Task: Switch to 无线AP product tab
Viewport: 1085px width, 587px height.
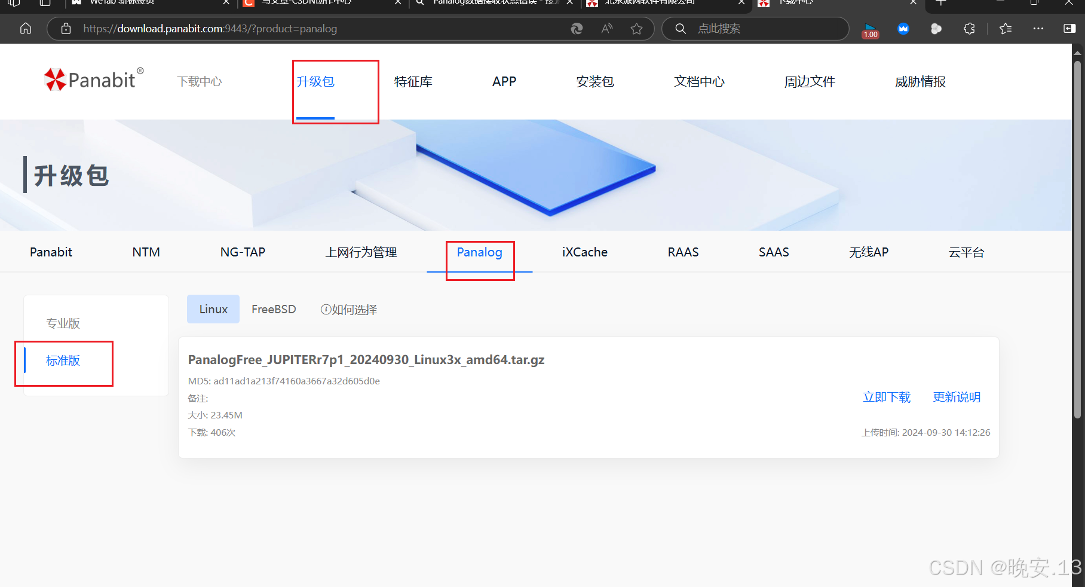Action: point(869,252)
